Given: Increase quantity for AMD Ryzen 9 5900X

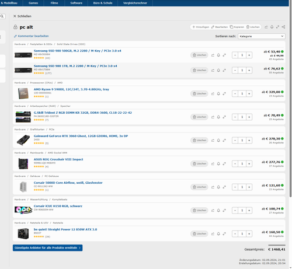Looking at the screenshot, I should point(249,94).
